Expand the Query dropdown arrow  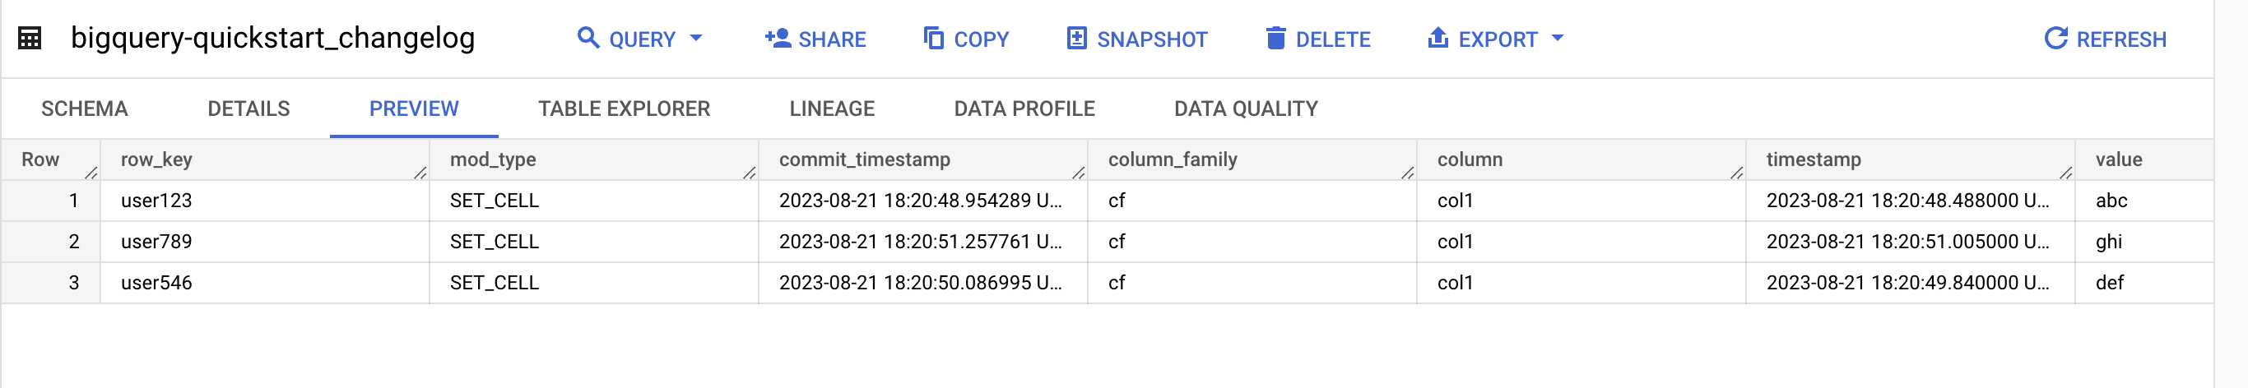[695, 39]
